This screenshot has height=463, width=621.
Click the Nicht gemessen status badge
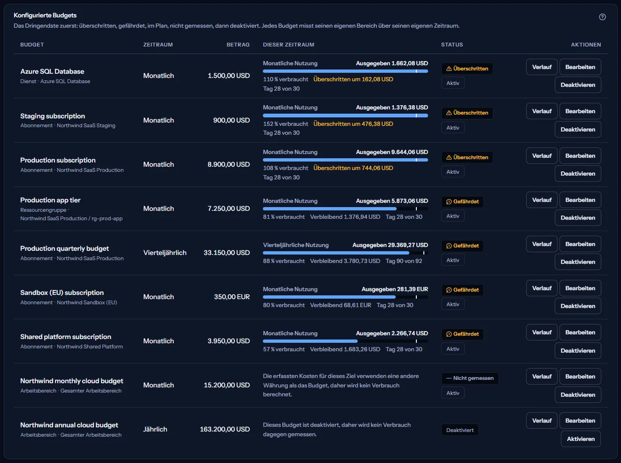(470, 378)
